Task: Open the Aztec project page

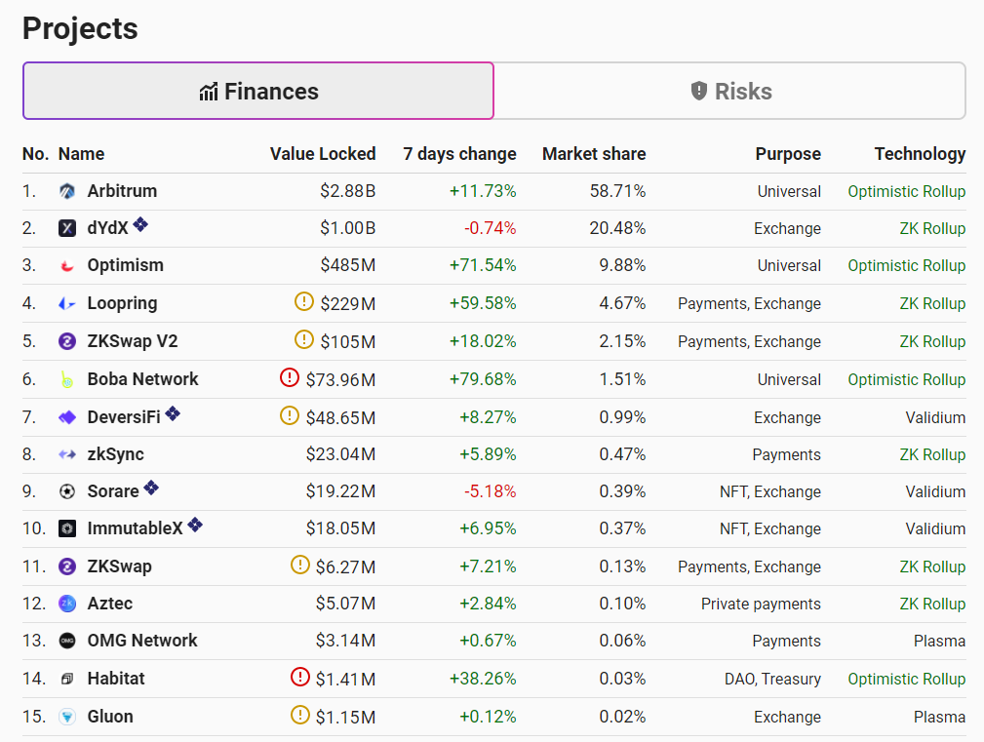Action: [109, 604]
